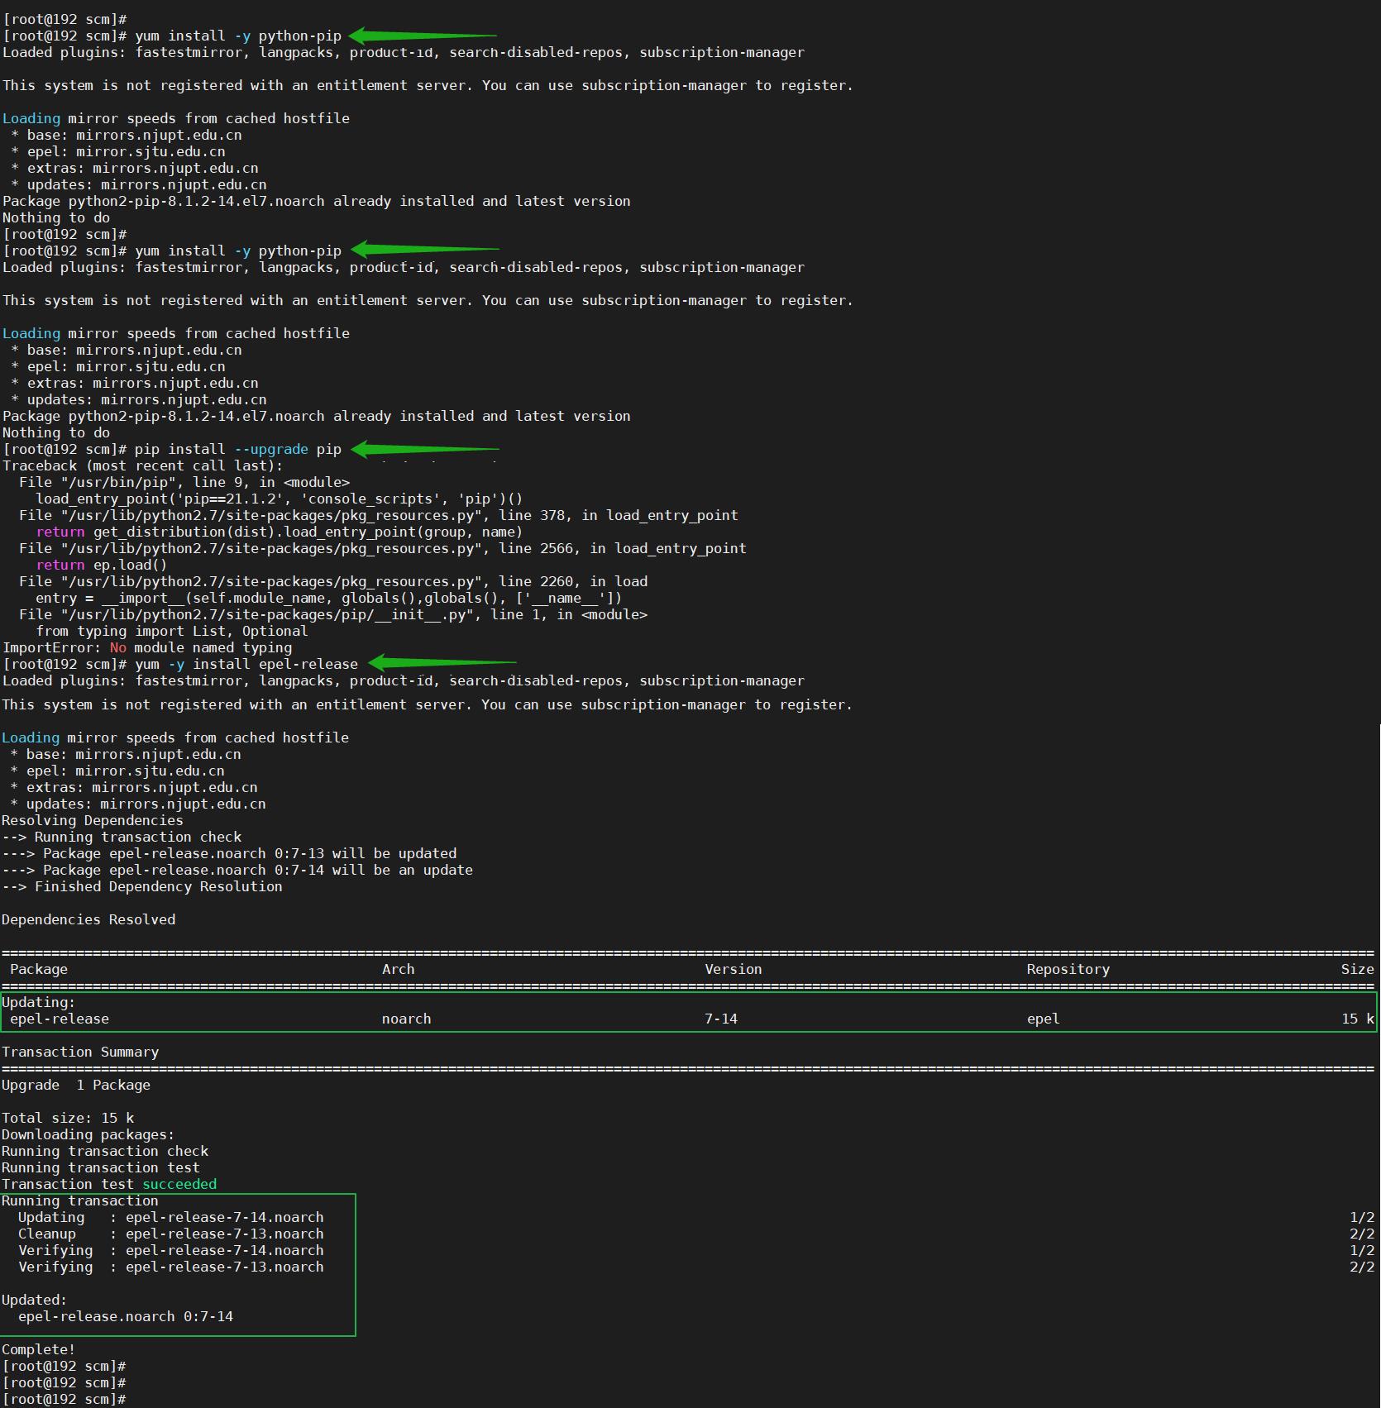The height and width of the screenshot is (1408, 1381).
Task: Select the 'Running transaction test' line
Action: (101, 1167)
